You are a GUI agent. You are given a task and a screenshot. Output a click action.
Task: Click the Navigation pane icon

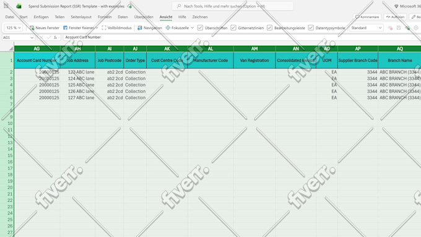point(140,28)
